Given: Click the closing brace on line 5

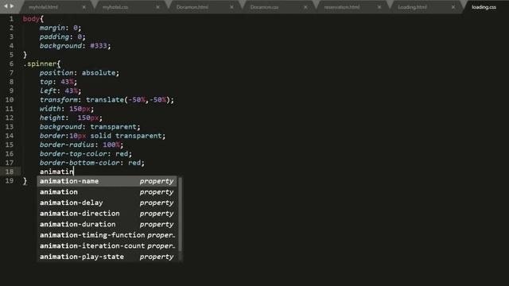Looking at the screenshot, I should pyautogui.click(x=25, y=55).
